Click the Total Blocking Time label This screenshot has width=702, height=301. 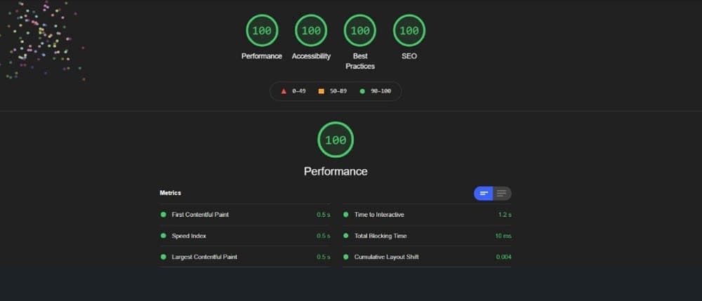(380, 236)
